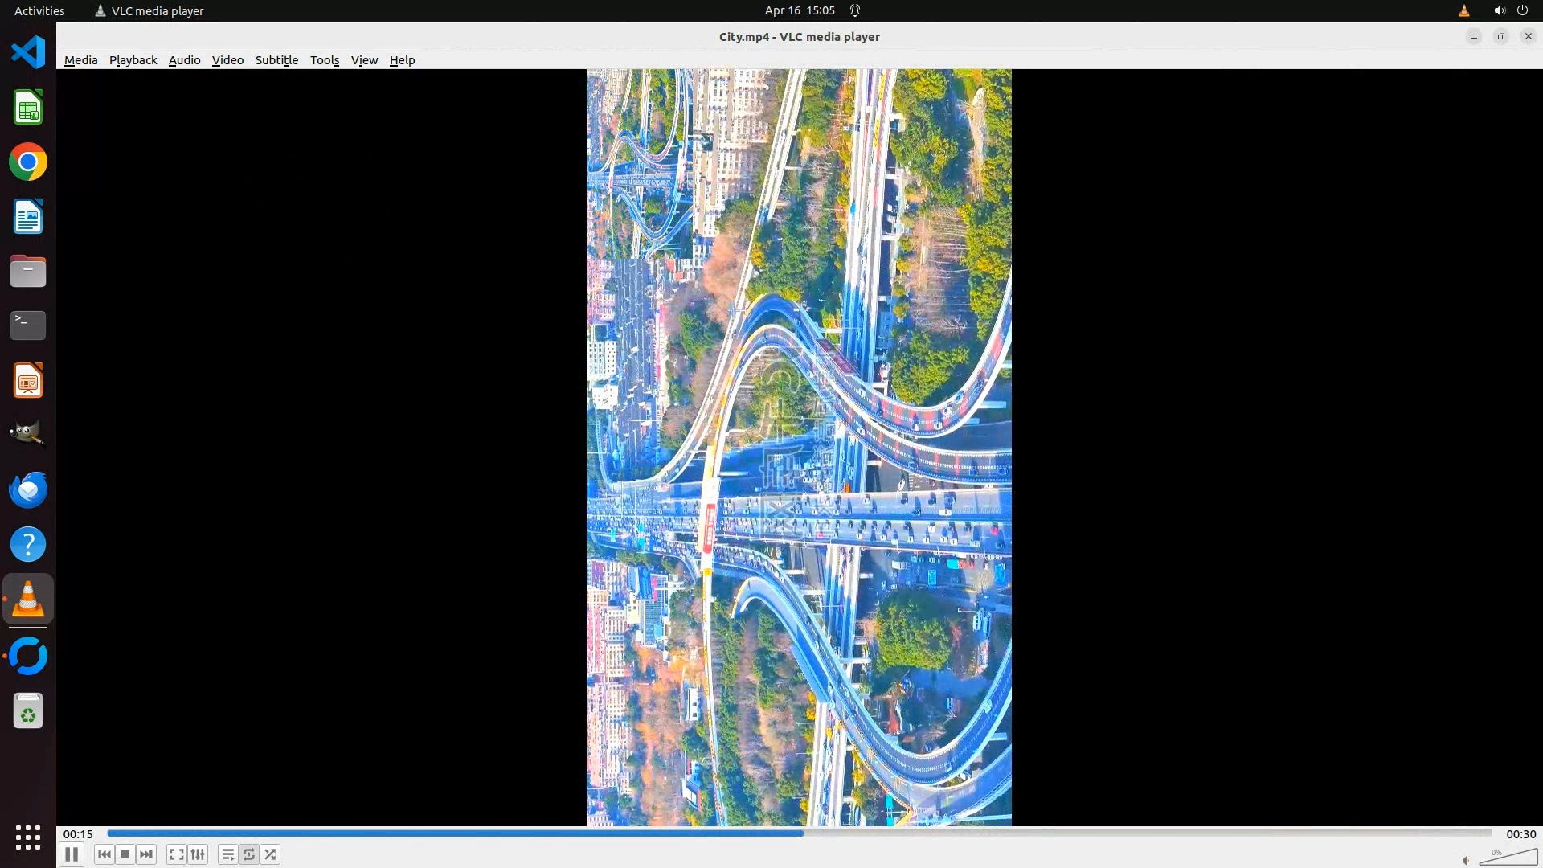Toggle fullscreen video mode
The image size is (1543, 868).
[176, 854]
